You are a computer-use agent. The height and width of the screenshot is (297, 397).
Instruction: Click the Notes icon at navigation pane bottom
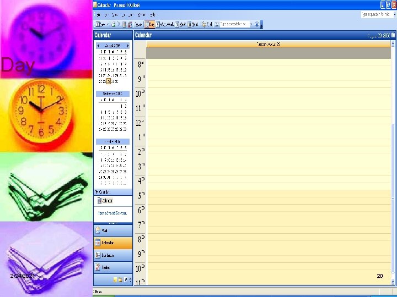click(x=115, y=280)
